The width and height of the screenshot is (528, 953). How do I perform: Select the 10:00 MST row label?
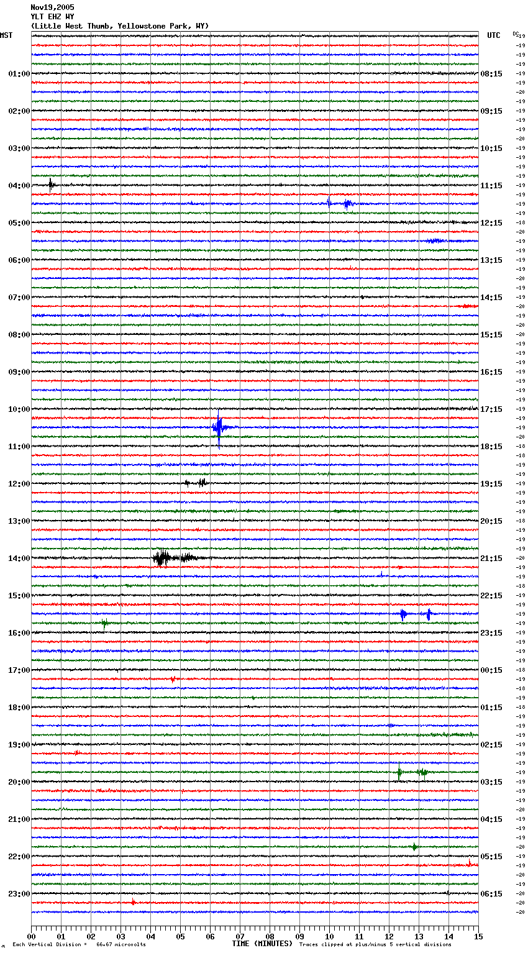click(x=19, y=409)
